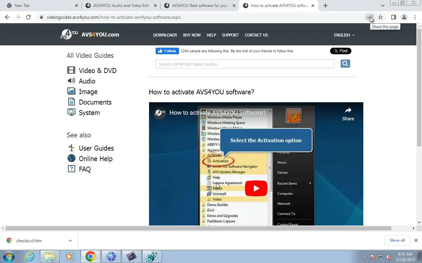This screenshot has height=263, width=422.
Task: Open the Chrome profile menu
Action: pos(404,17)
